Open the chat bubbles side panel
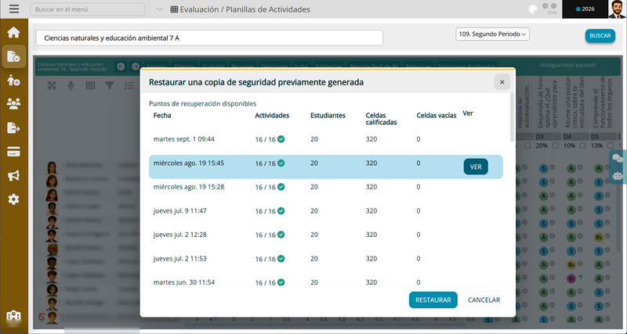627x334 pixels. 618,159
